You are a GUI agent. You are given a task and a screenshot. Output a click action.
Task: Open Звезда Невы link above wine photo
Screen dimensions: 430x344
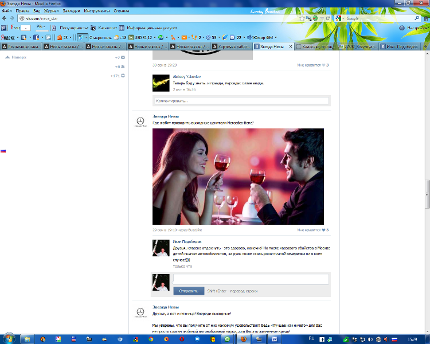point(166,116)
